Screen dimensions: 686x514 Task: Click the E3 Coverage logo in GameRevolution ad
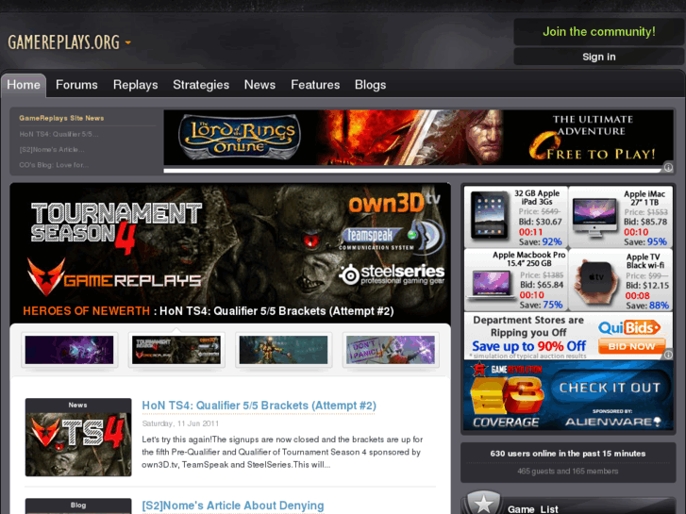[x=507, y=402]
